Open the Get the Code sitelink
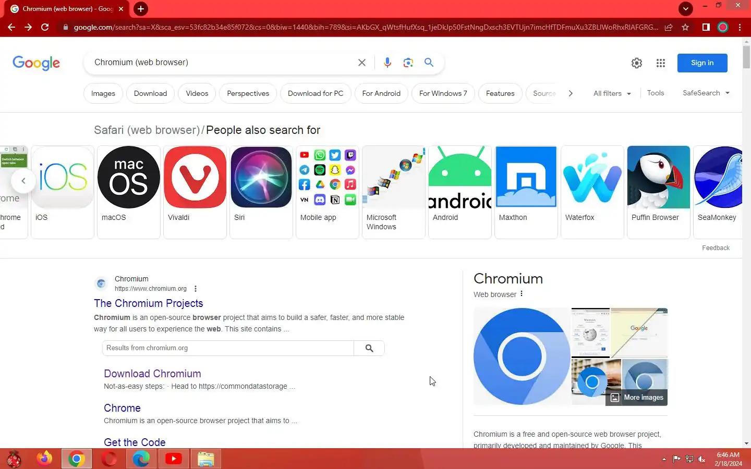Screen dimensions: 751x469 (x=135, y=442)
